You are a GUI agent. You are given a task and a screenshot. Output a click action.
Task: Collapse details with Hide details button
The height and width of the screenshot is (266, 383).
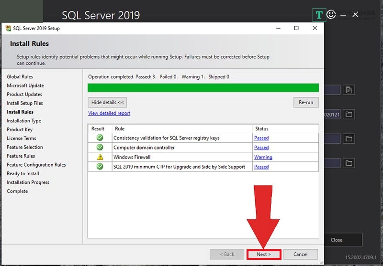click(x=107, y=102)
